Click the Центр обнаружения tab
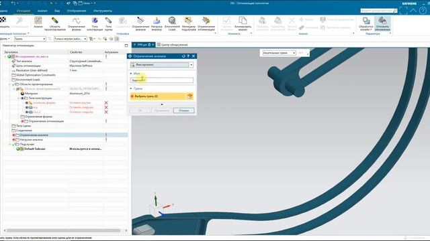Viewport: 430px width, 241px height. [x=172, y=45]
